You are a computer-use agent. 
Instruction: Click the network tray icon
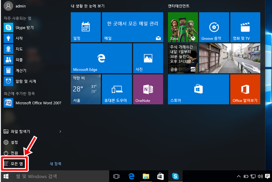tap(253, 177)
